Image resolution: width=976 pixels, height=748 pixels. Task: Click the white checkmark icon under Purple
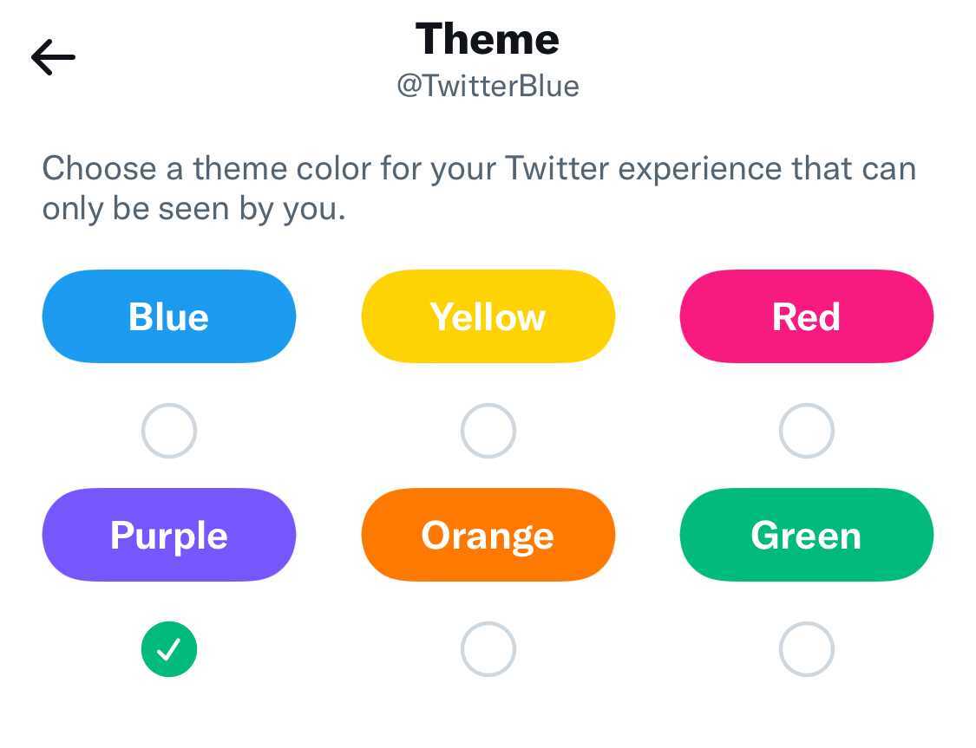(x=169, y=649)
